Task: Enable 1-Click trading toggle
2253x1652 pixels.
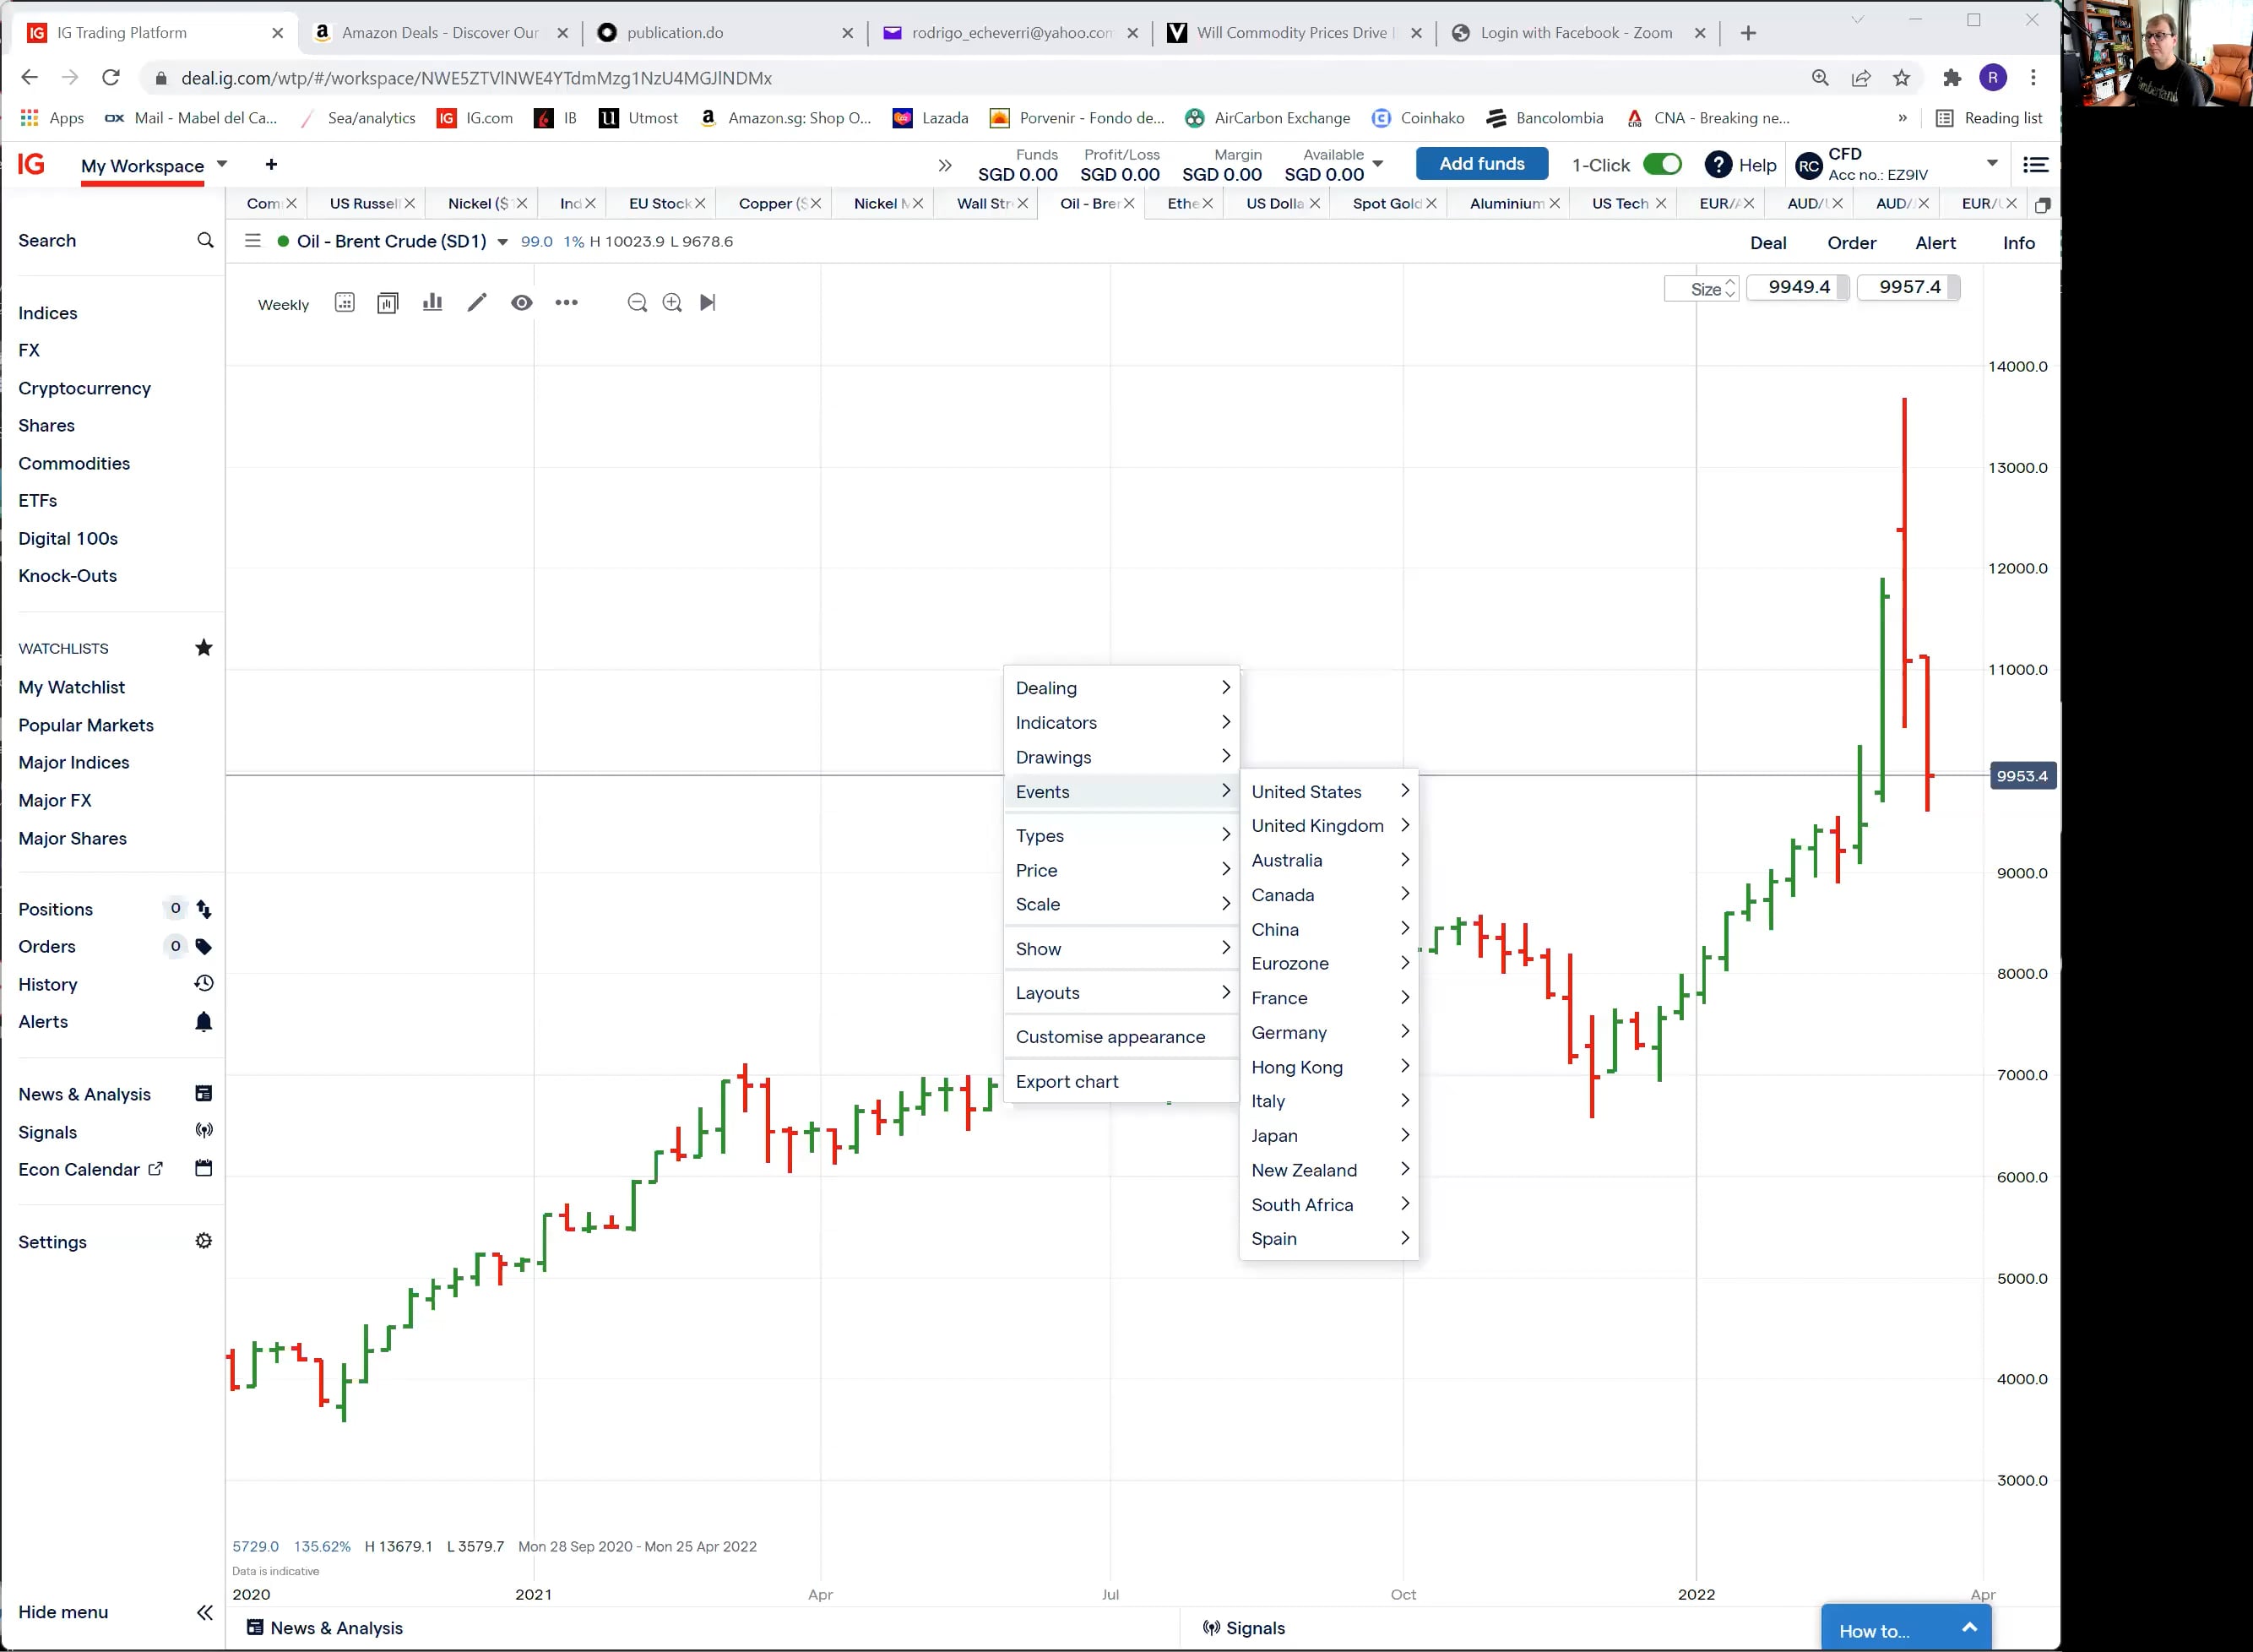Action: click(1662, 163)
